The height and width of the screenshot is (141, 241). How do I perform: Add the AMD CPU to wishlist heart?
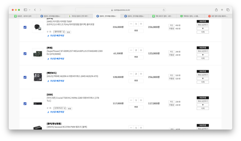203,28
